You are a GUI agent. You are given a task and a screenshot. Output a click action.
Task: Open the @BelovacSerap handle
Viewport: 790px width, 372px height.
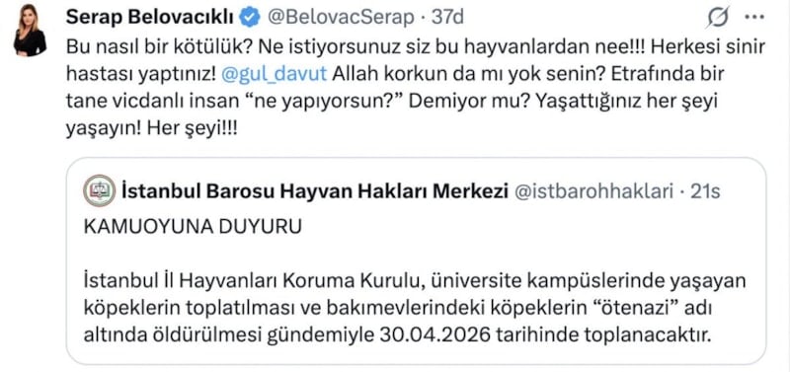tap(341, 18)
